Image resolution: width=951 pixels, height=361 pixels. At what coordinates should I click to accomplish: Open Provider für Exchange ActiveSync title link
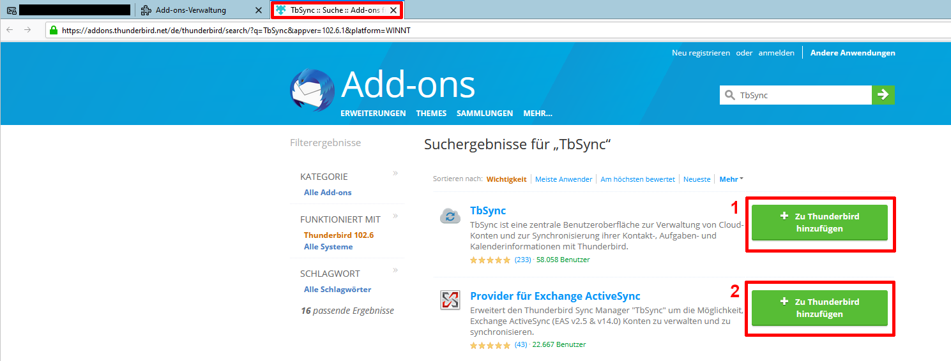[x=555, y=296]
